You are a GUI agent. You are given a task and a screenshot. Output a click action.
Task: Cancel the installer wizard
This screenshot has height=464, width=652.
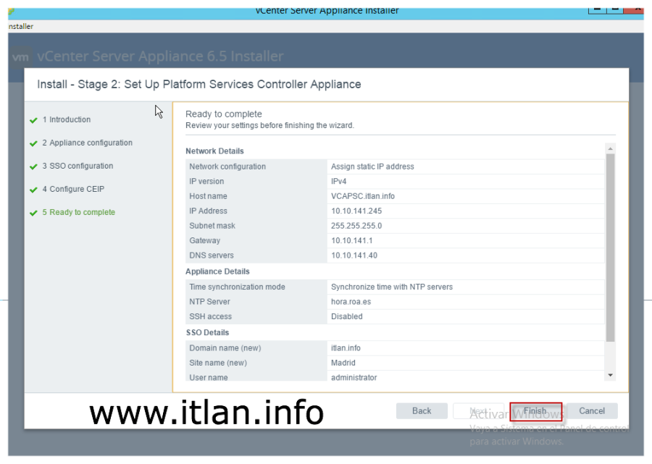pos(591,410)
